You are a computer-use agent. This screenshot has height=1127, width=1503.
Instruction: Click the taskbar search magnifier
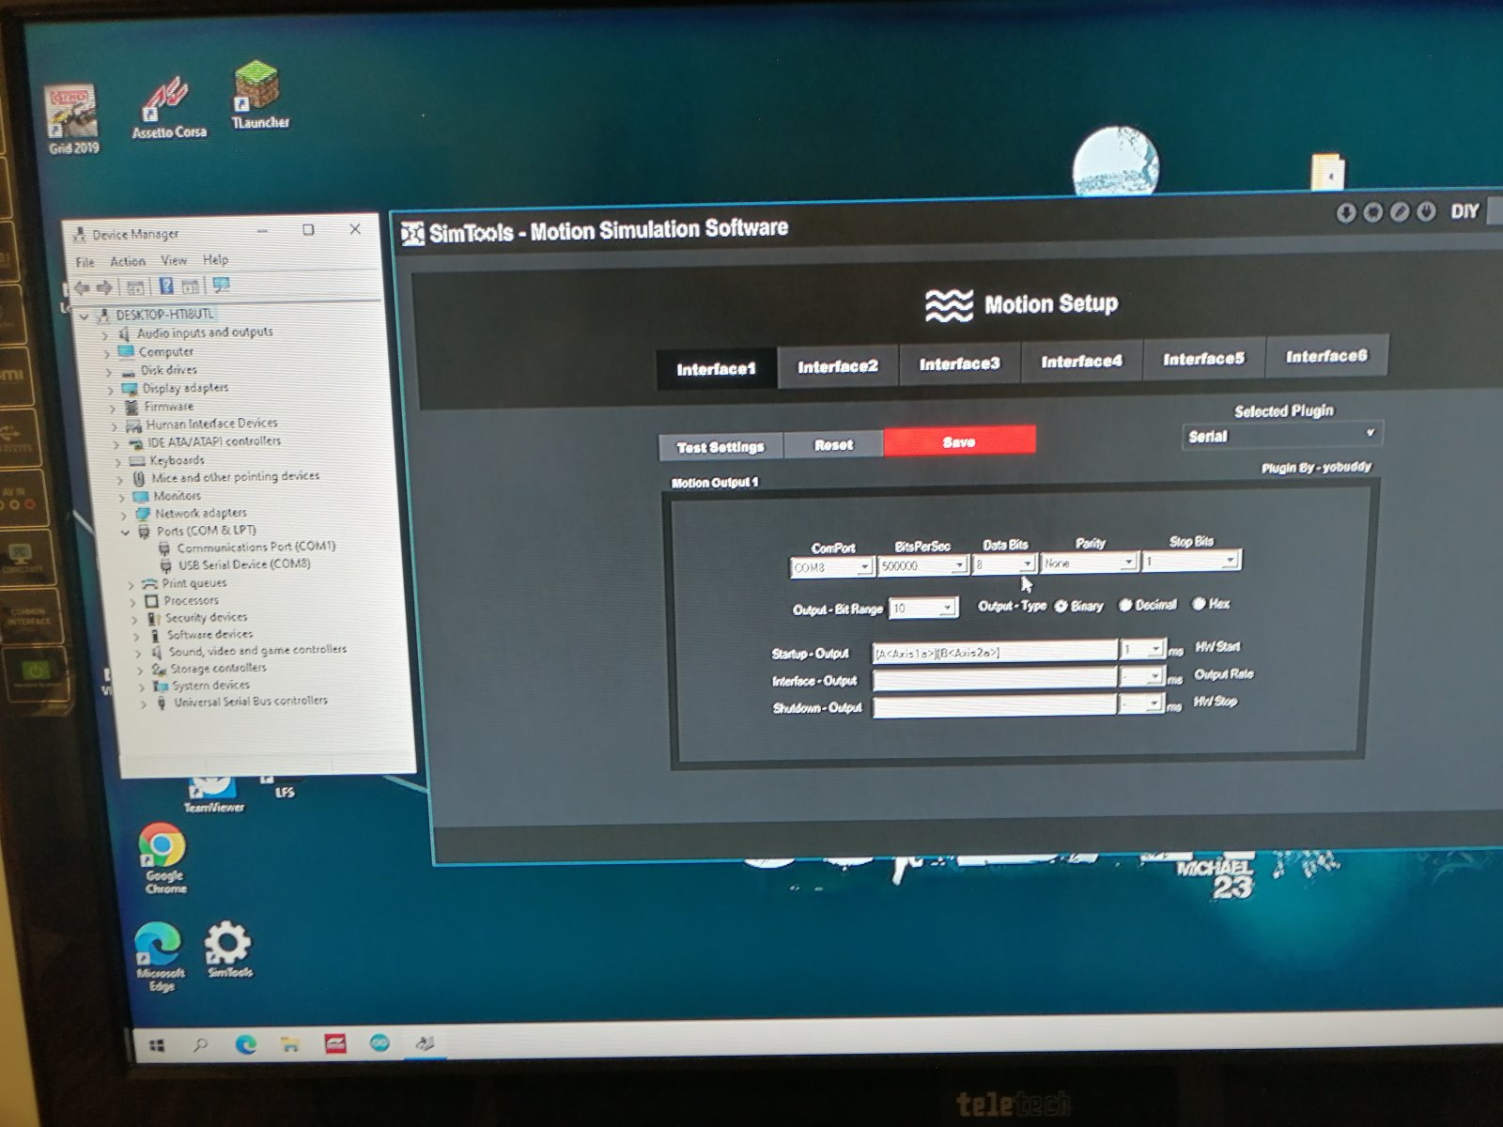click(200, 1043)
